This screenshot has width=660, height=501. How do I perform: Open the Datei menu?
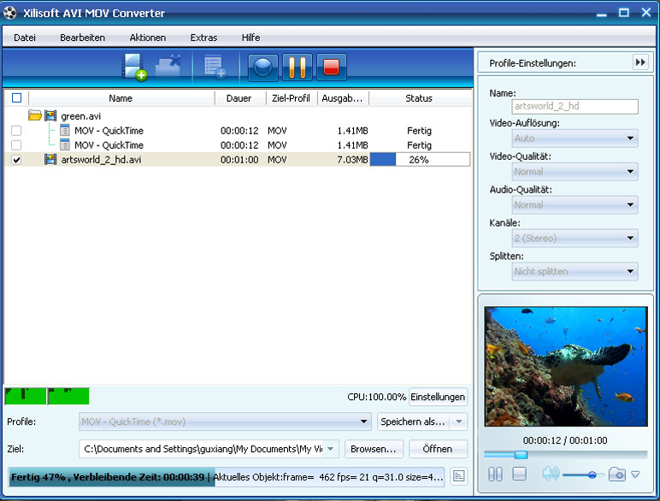tap(25, 38)
